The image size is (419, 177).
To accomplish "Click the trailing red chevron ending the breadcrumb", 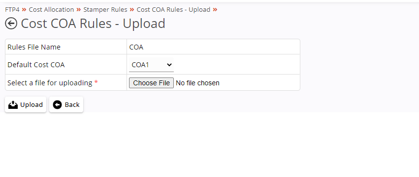I will click(215, 10).
